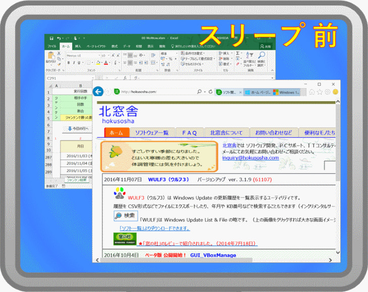The image size is (368, 292).
Task: Click the Cut scissors icon in Excel
Action: 59,54
